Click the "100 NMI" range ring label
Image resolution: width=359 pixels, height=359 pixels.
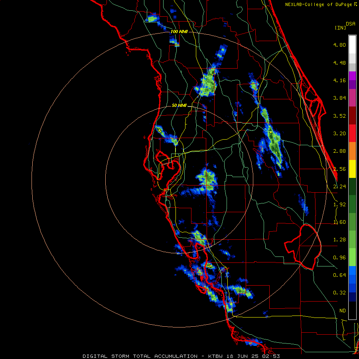pyautogui.click(x=179, y=32)
